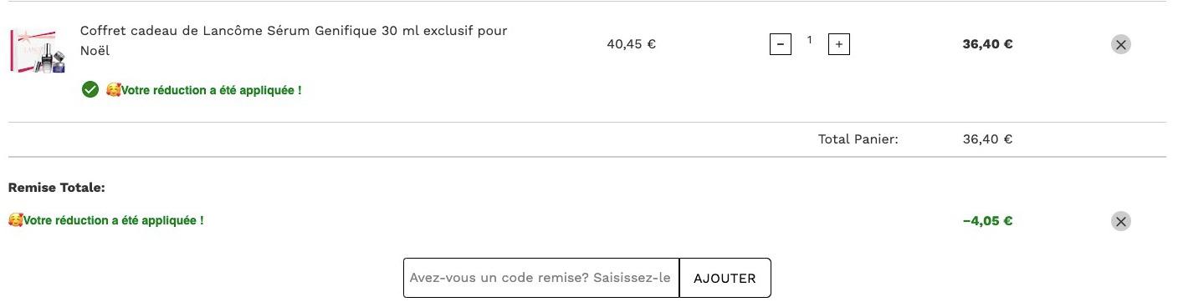Click the product's Votre réduction a été appliquée message
This screenshot has width=1178, height=302.
(x=211, y=90)
